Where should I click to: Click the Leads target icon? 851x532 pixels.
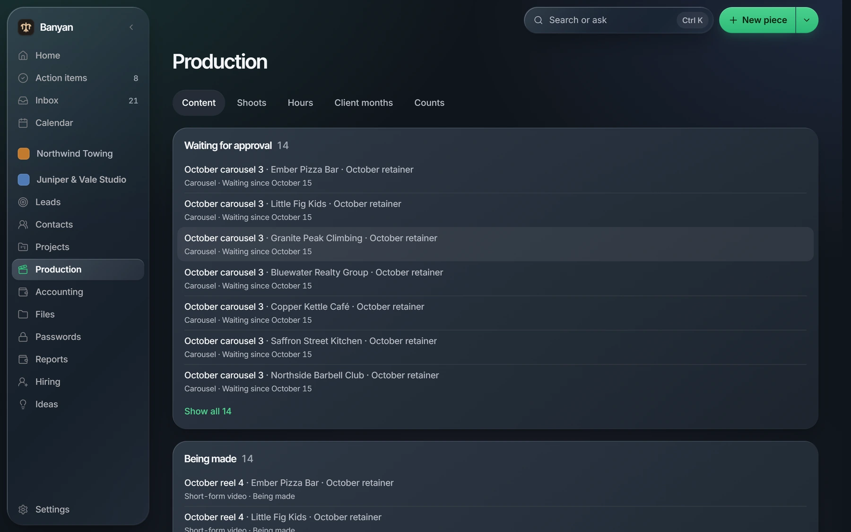(23, 202)
